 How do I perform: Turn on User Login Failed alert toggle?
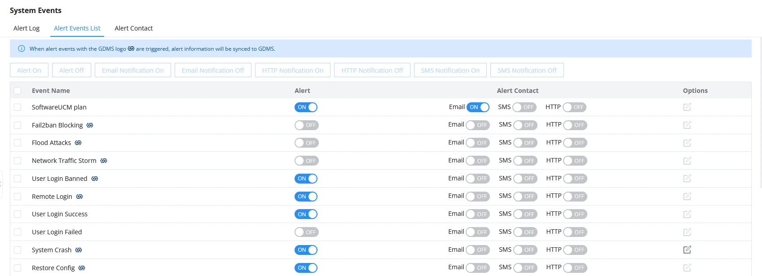(306, 232)
